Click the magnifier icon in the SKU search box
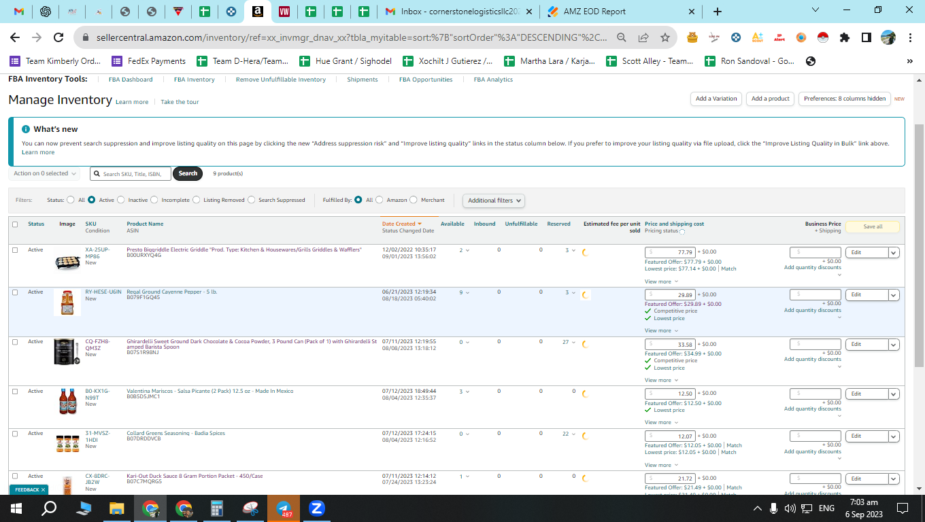Image resolution: width=925 pixels, height=522 pixels. point(97,174)
